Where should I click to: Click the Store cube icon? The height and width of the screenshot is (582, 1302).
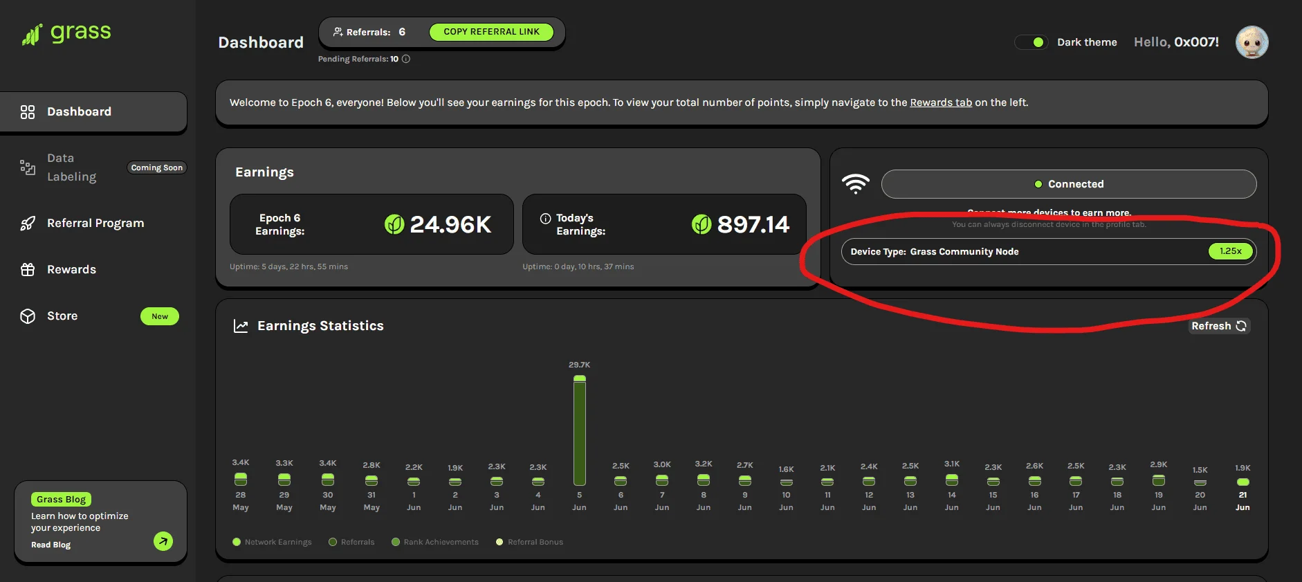point(28,316)
